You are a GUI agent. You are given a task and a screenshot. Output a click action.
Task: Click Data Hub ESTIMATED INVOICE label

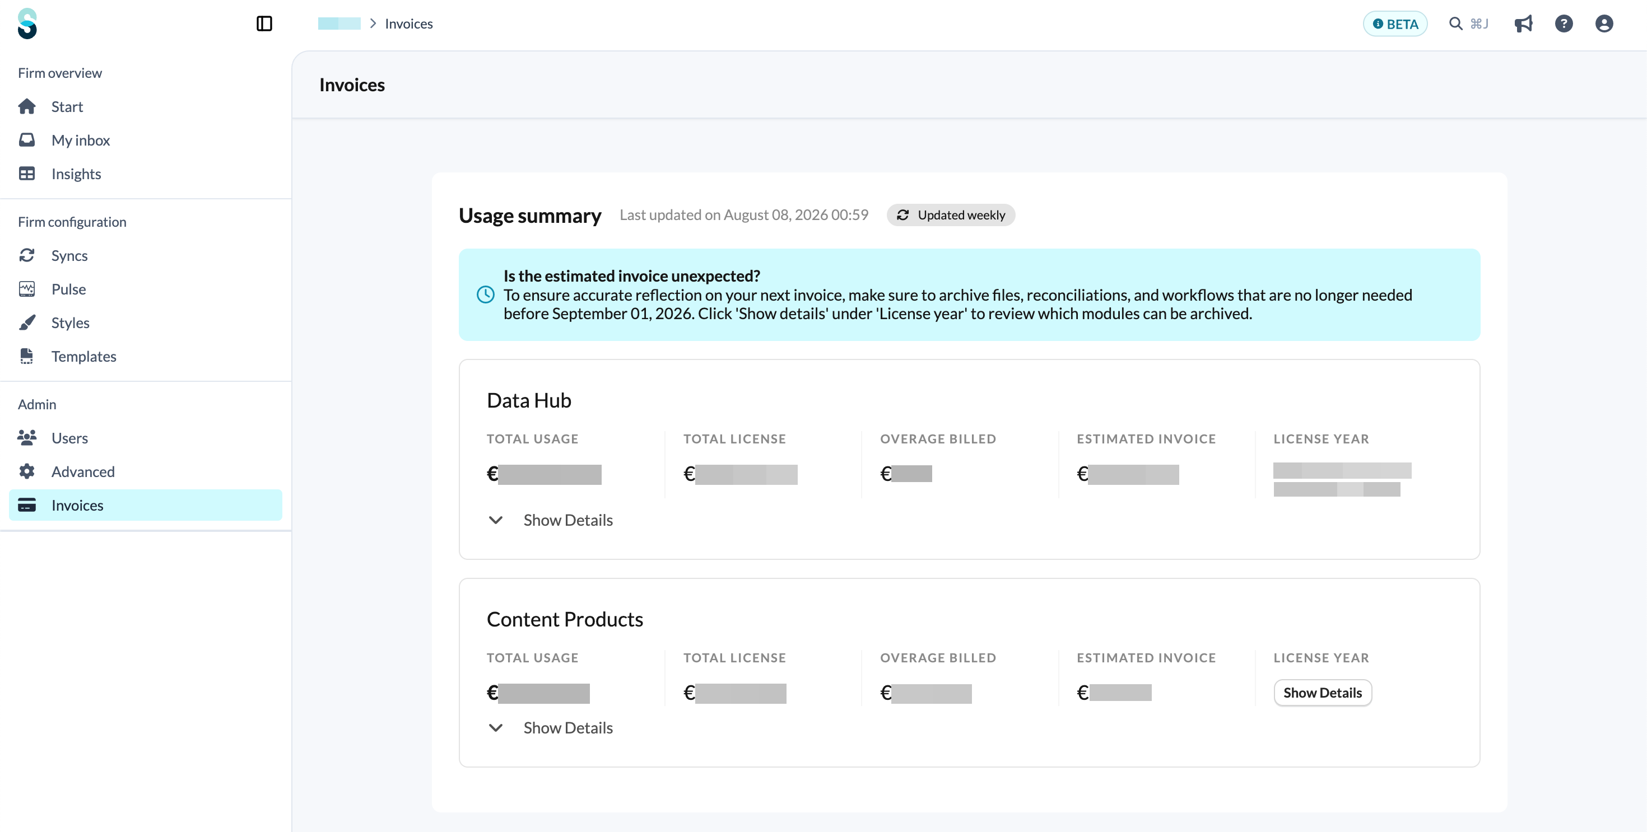click(1146, 439)
